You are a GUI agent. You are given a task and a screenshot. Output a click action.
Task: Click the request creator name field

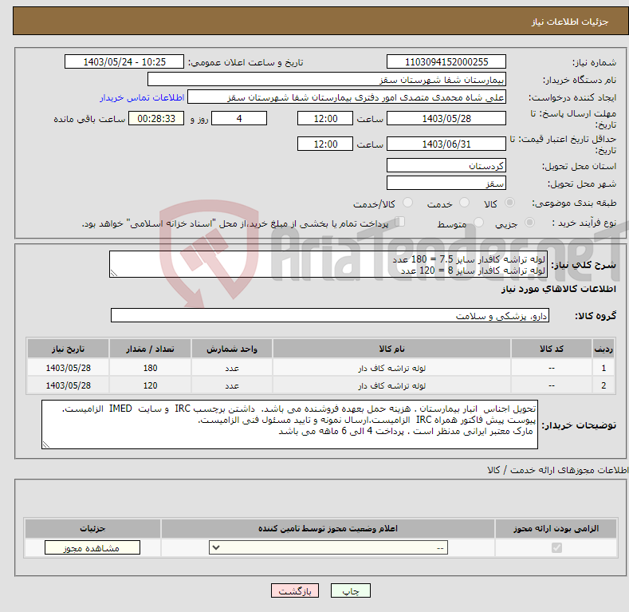pyautogui.click(x=347, y=97)
